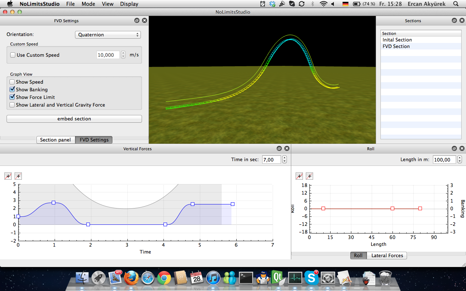Switch to the Lateral Forces tab
466x291 pixels.
tap(387, 256)
